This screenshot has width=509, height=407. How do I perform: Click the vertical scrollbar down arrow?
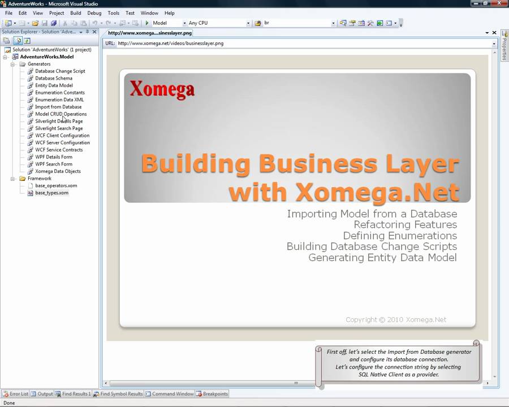click(494, 377)
